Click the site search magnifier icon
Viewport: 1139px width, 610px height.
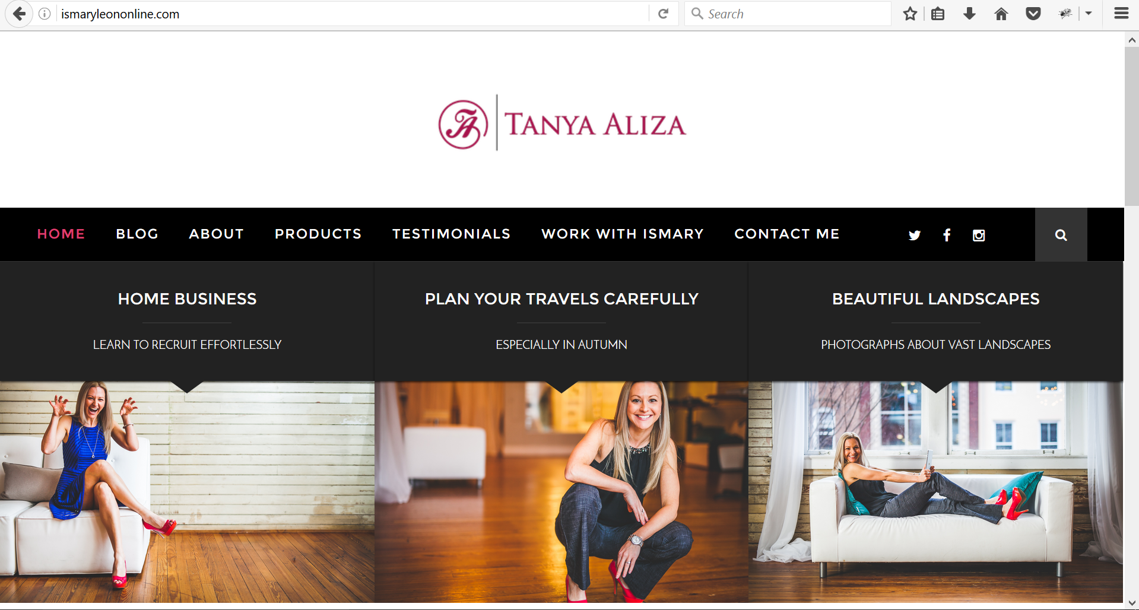[1061, 235]
